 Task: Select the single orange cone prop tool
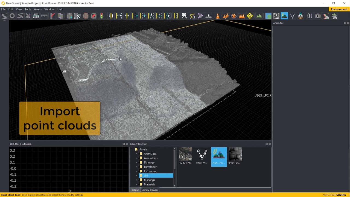click(218, 16)
